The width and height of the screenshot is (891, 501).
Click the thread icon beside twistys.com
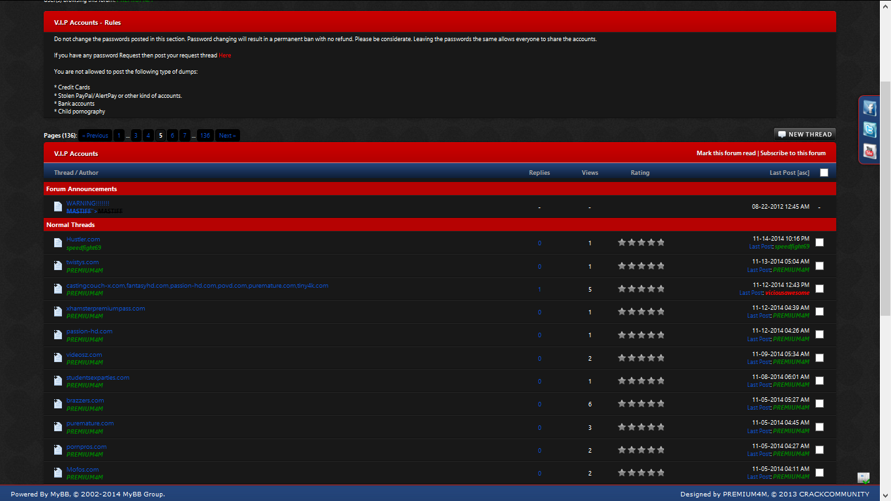coord(58,266)
